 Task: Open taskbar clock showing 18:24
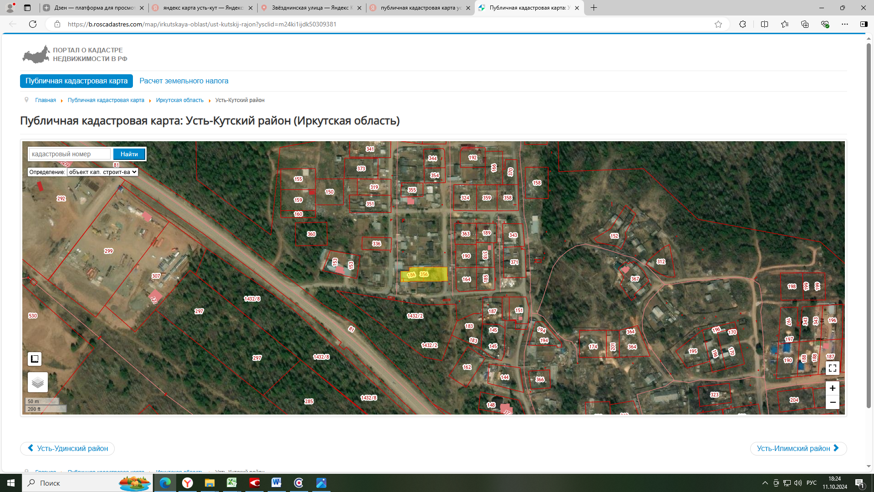point(834,483)
